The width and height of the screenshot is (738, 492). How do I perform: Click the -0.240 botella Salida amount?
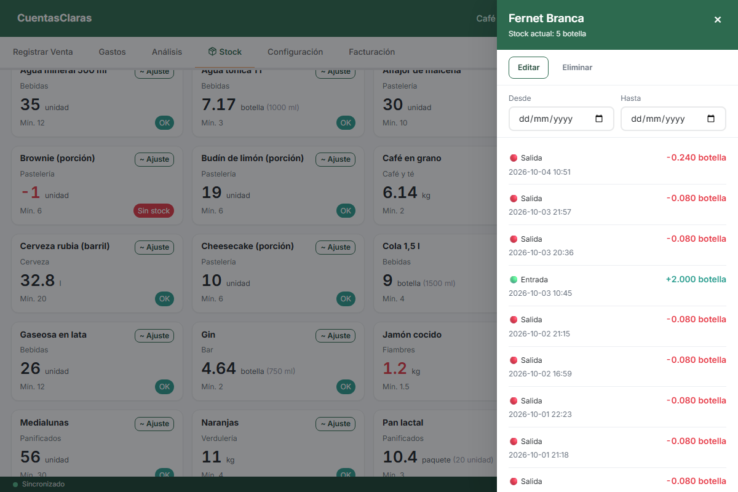pos(696,157)
